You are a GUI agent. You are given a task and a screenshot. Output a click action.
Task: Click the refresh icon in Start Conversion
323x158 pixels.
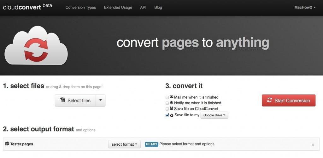(269, 100)
